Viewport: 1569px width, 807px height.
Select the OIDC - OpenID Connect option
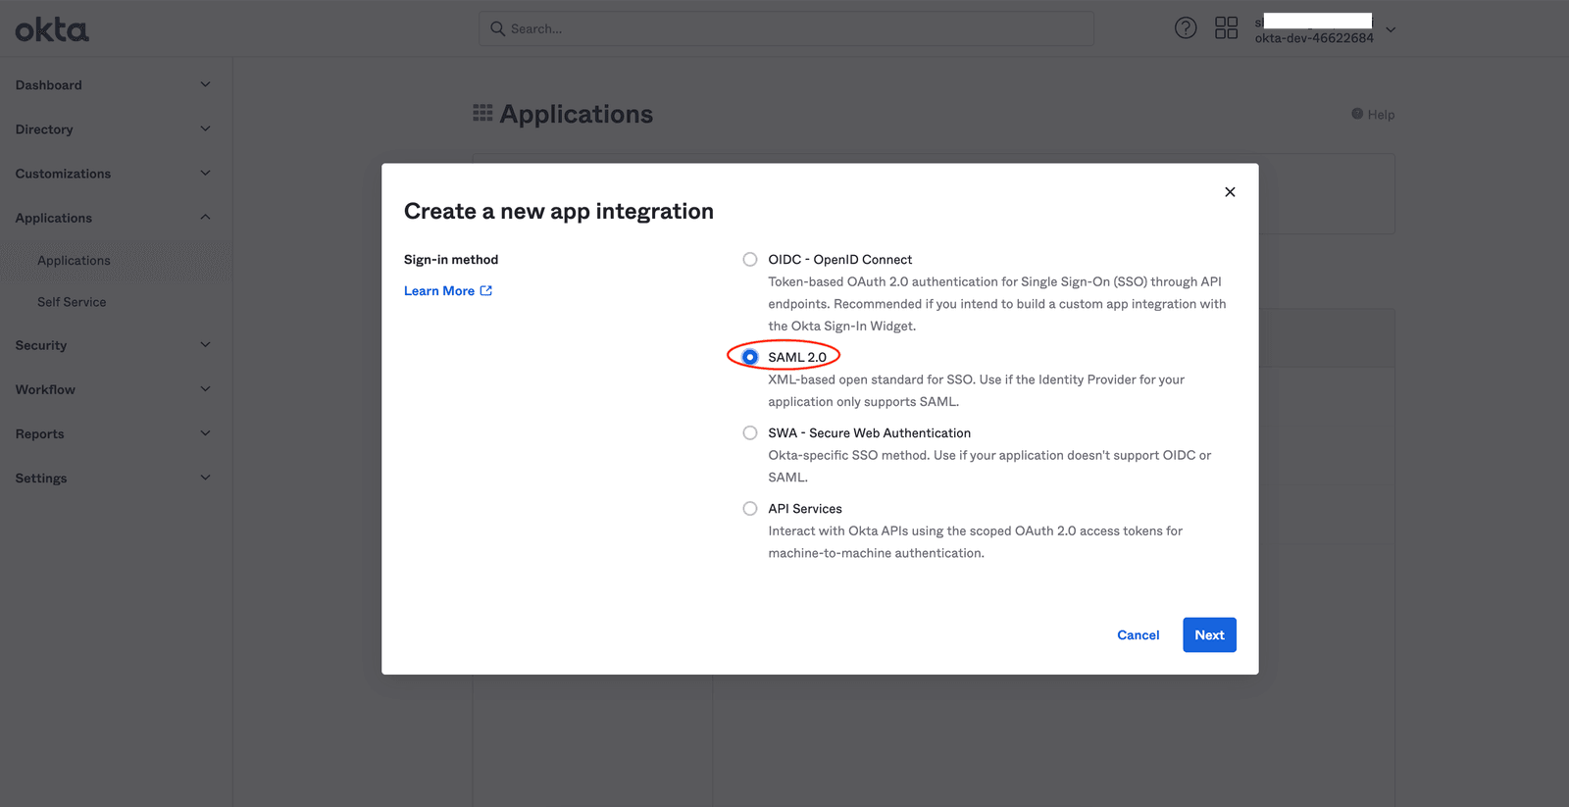coord(750,260)
